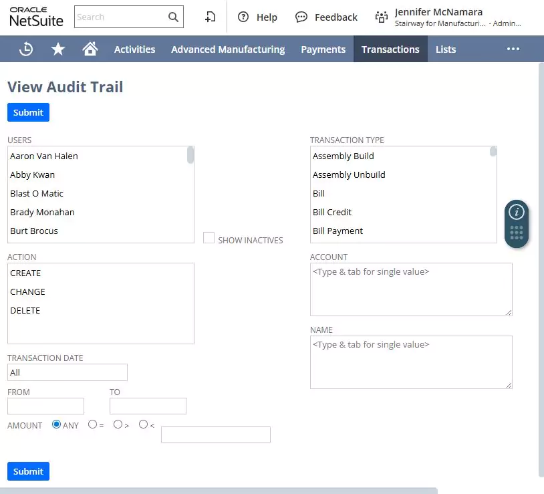Select Assembly Unbuild transaction type

(400, 175)
